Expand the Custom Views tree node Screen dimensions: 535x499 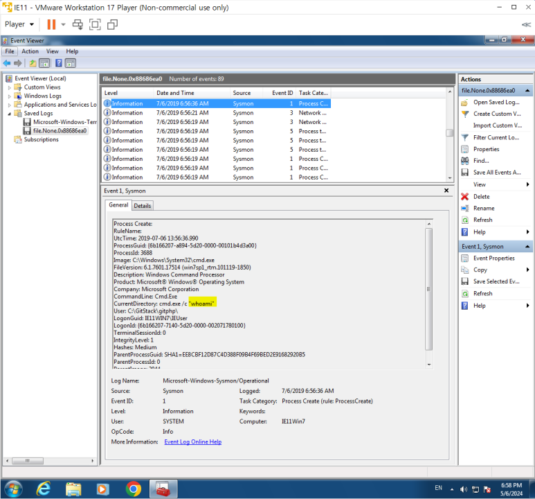click(10, 87)
